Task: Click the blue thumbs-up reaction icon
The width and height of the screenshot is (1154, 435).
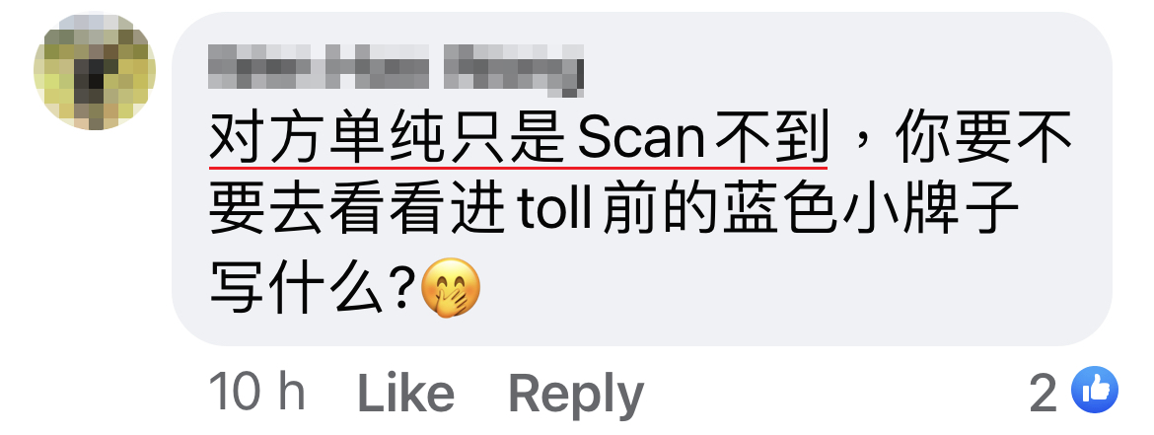Action: [x=1095, y=390]
